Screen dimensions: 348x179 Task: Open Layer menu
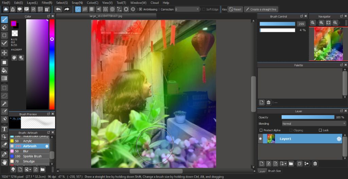coord(32,3)
